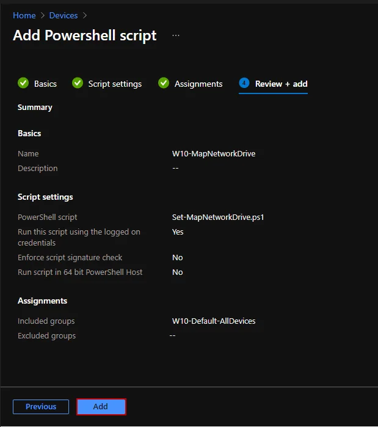The height and width of the screenshot is (427, 378).
Task: Click the Assignments section heading
Action: pos(43,301)
